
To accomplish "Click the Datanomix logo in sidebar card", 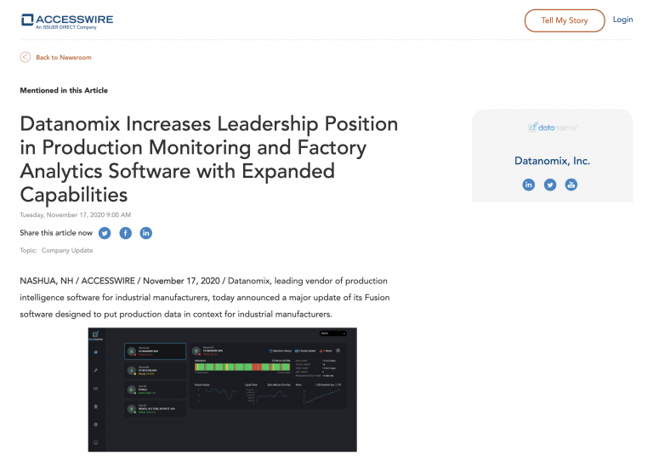I will pos(552,127).
